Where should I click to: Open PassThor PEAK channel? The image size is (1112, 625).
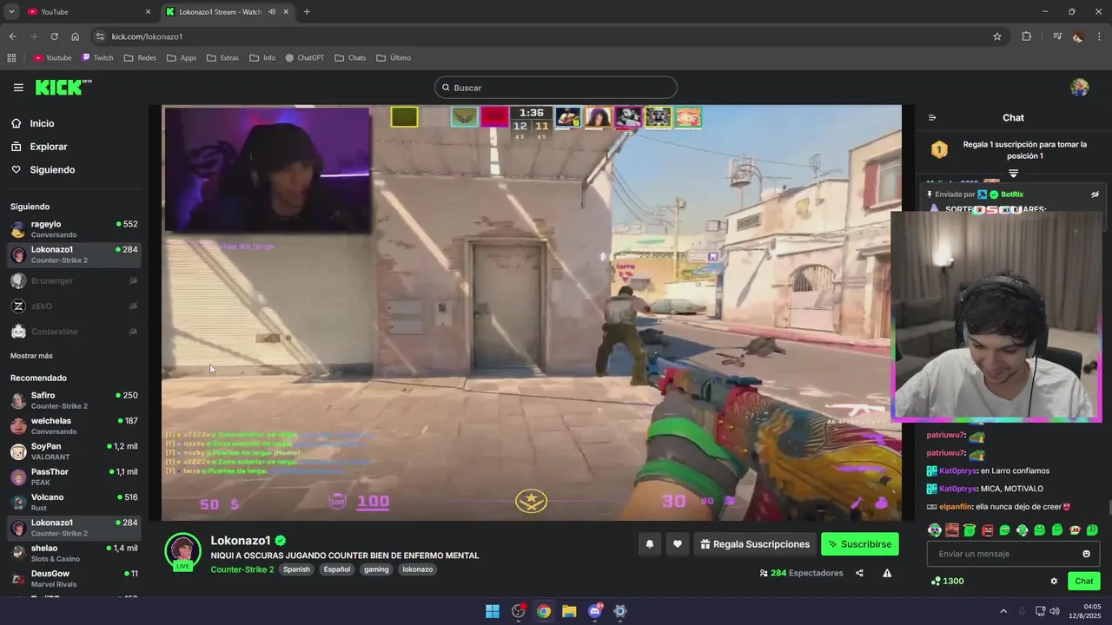pos(73,477)
